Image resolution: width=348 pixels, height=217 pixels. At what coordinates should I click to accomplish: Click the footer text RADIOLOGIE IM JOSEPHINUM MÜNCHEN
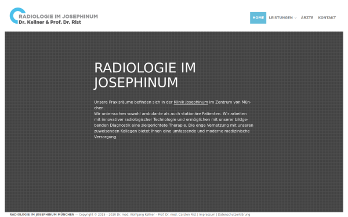[42, 215]
